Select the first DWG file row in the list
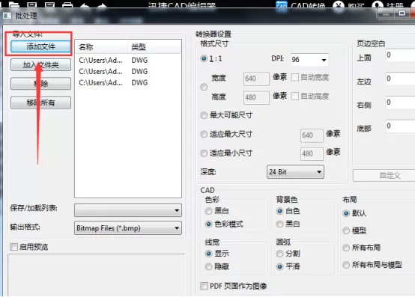415x297 pixels. tap(128, 61)
